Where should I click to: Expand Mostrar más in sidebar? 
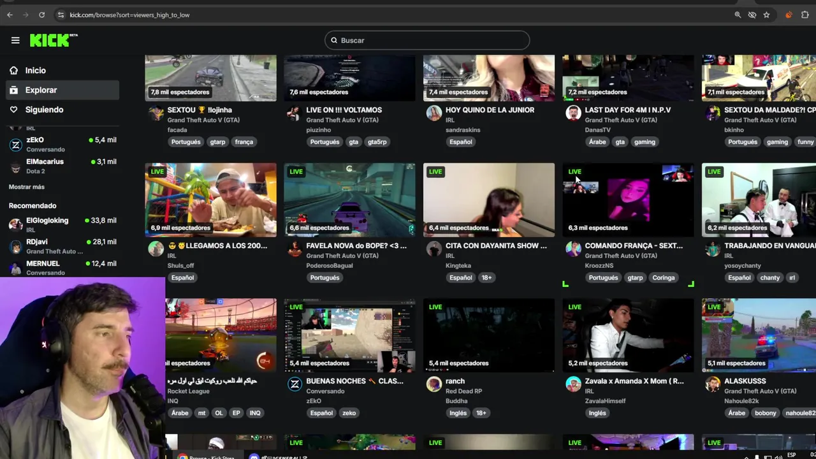click(x=27, y=187)
